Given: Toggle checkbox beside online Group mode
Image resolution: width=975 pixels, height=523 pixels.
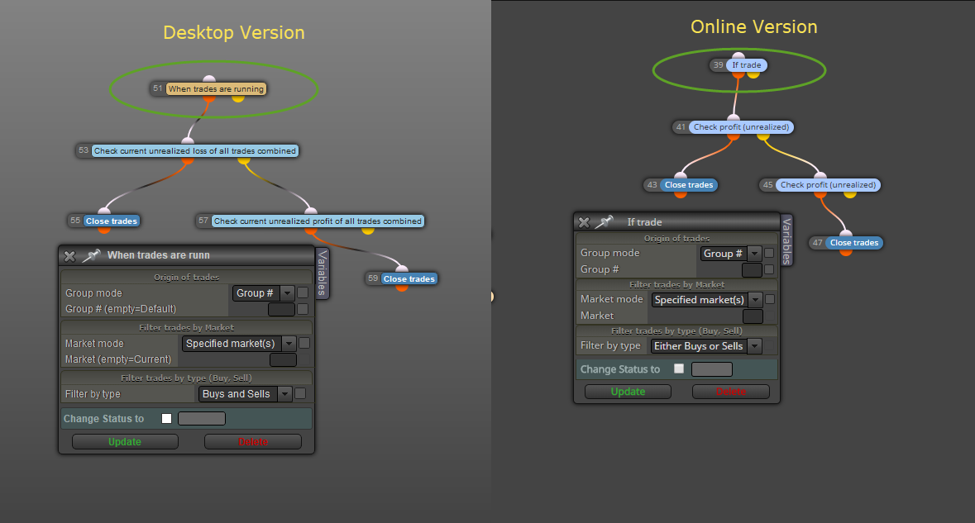Looking at the screenshot, I should tap(769, 254).
